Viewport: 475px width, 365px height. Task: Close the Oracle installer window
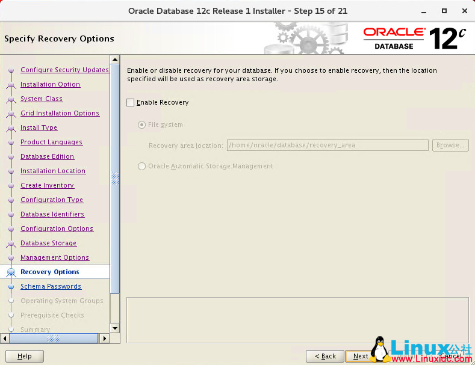tap(465, 11)
